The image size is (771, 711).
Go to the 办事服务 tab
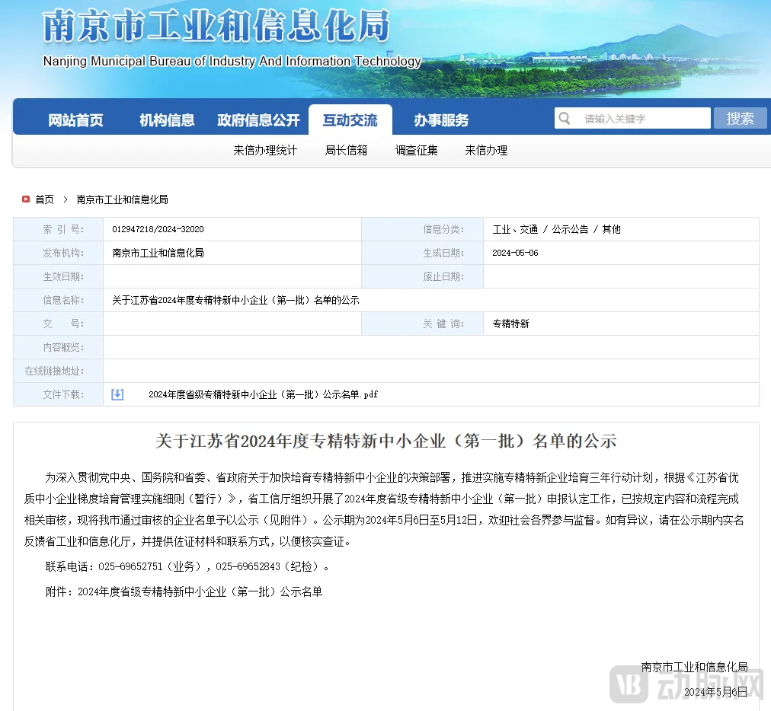[441, 120]
